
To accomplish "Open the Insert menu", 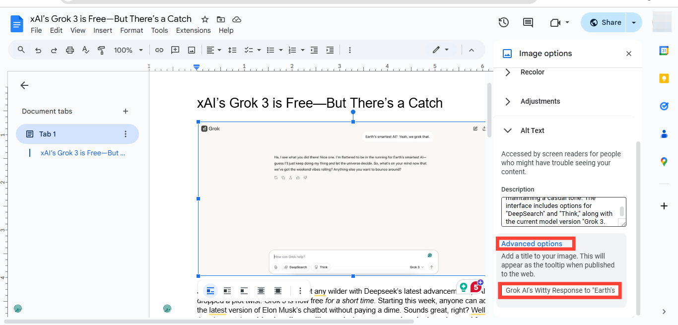I will point(103,30).
